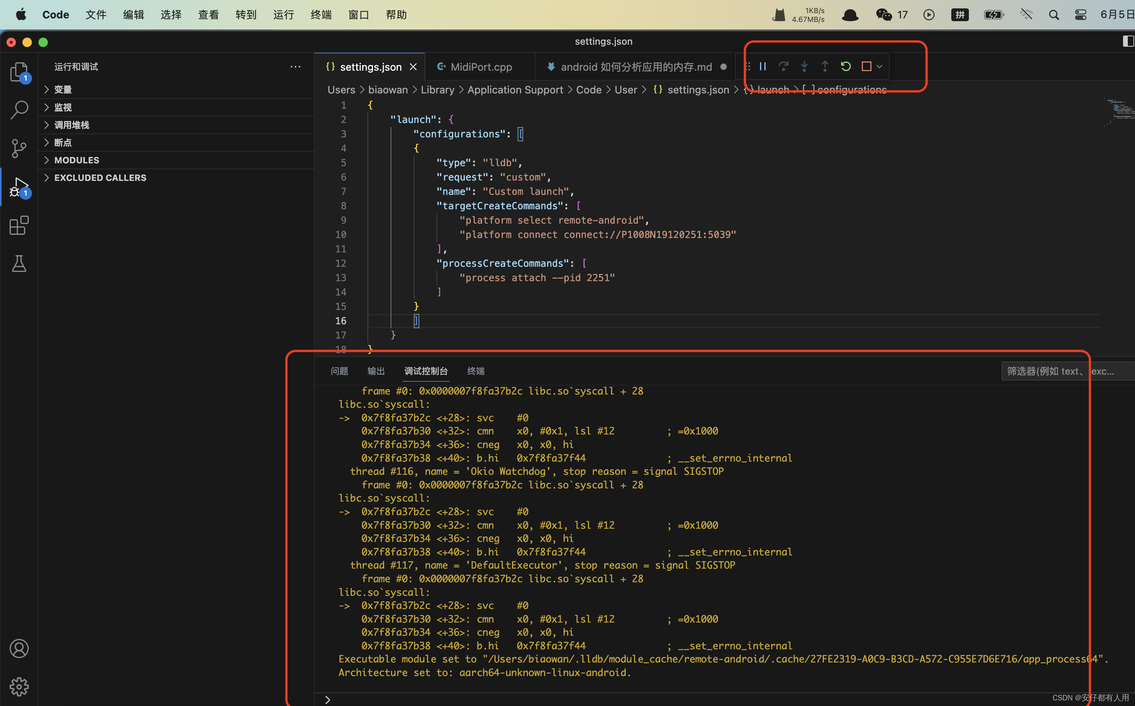Open the 终端 panel tab
The height and width of the screenshot is (706, 1135).
476,371
